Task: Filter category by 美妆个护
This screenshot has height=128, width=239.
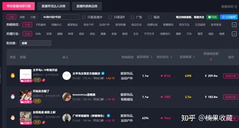Action: click(x=89, y=24)
